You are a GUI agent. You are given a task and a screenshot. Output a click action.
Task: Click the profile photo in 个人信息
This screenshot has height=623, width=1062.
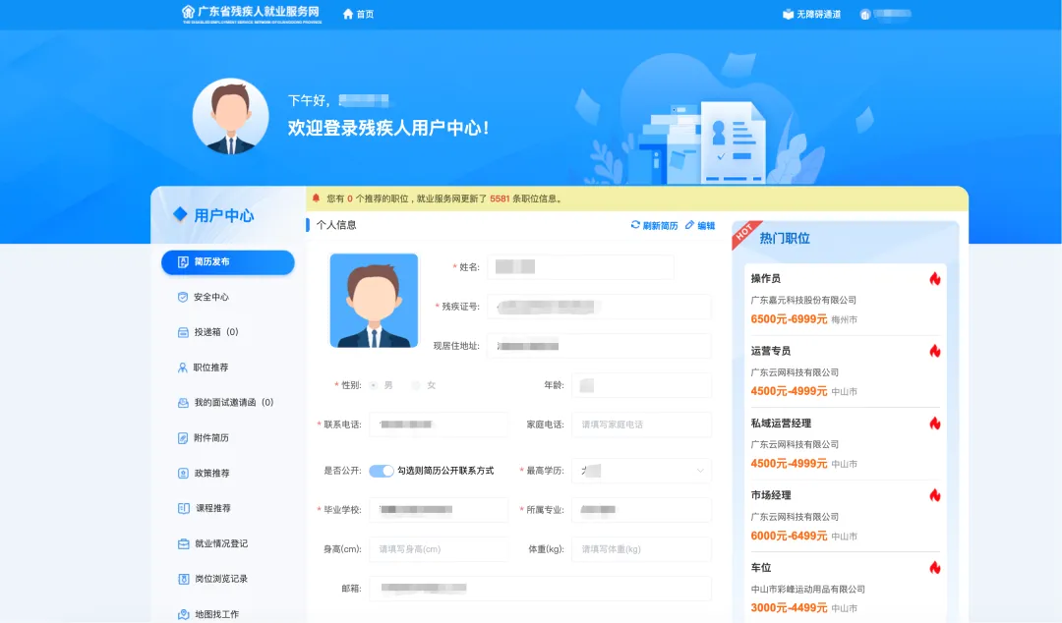[374, 300]
